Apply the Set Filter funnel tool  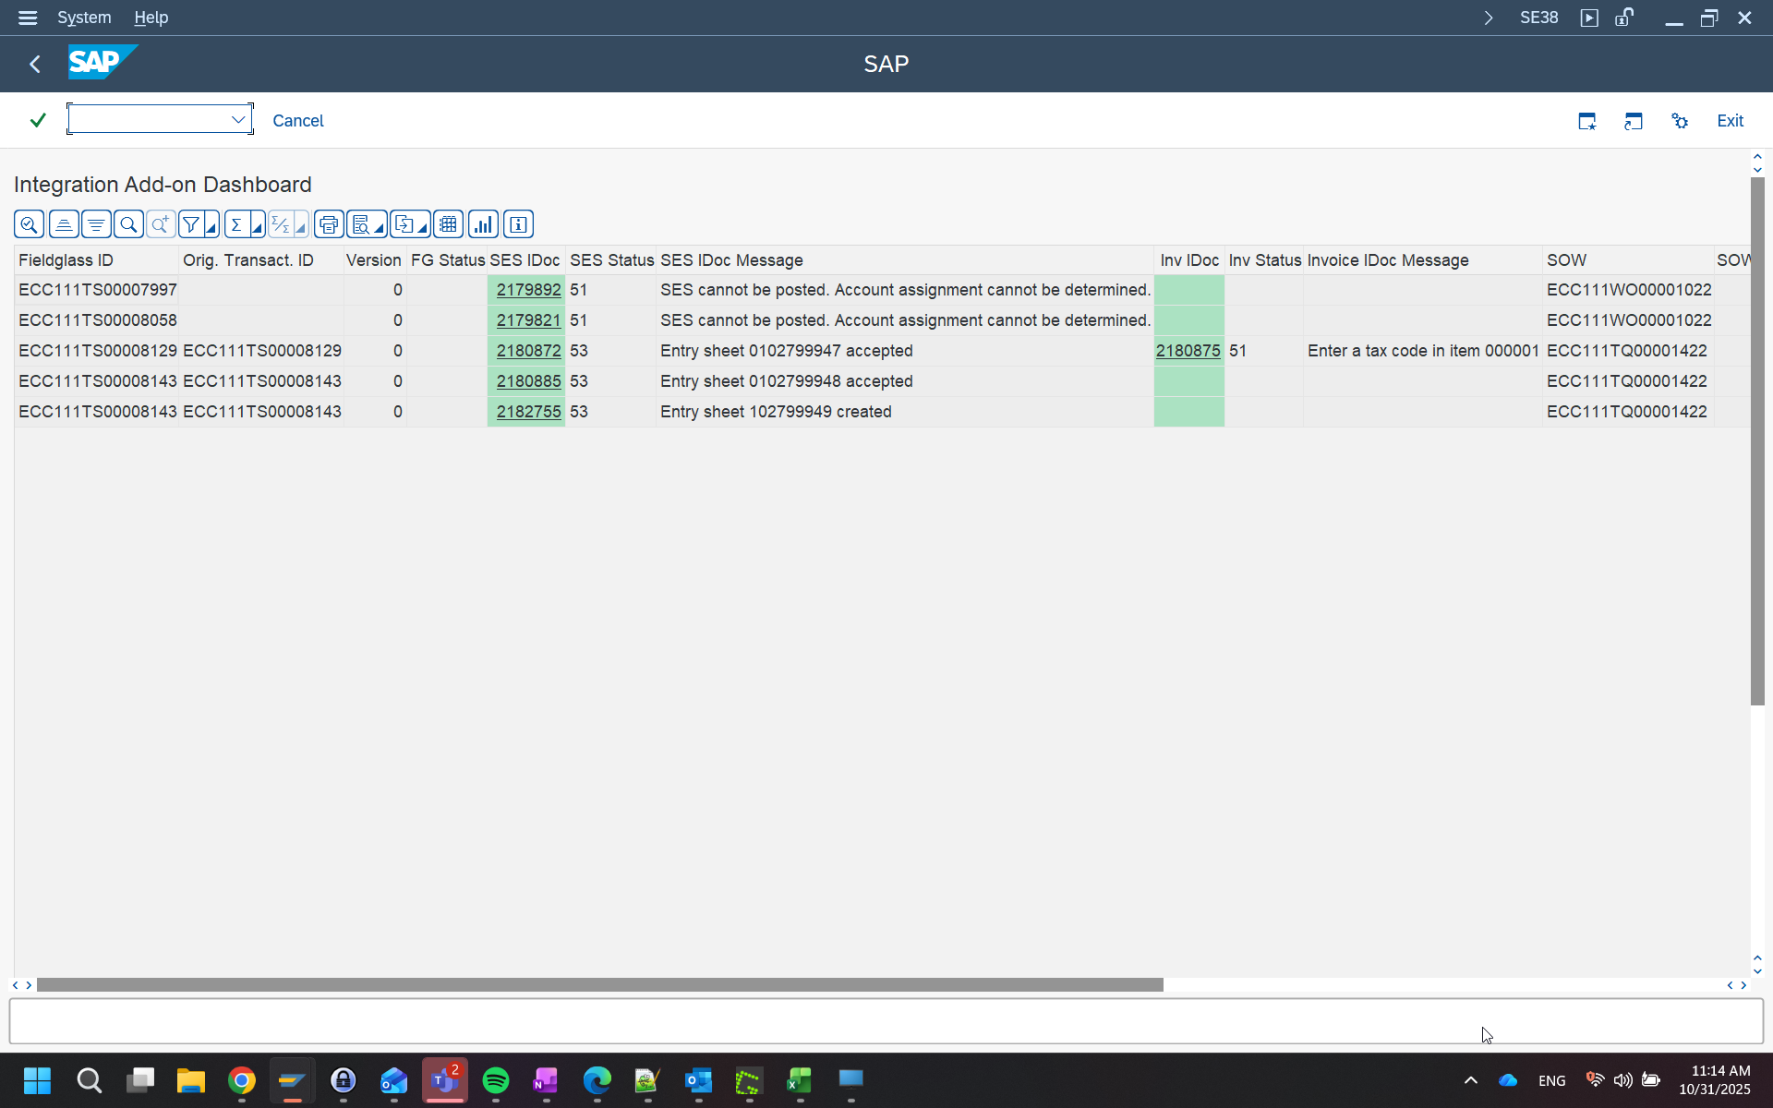[x=191, y=224]
